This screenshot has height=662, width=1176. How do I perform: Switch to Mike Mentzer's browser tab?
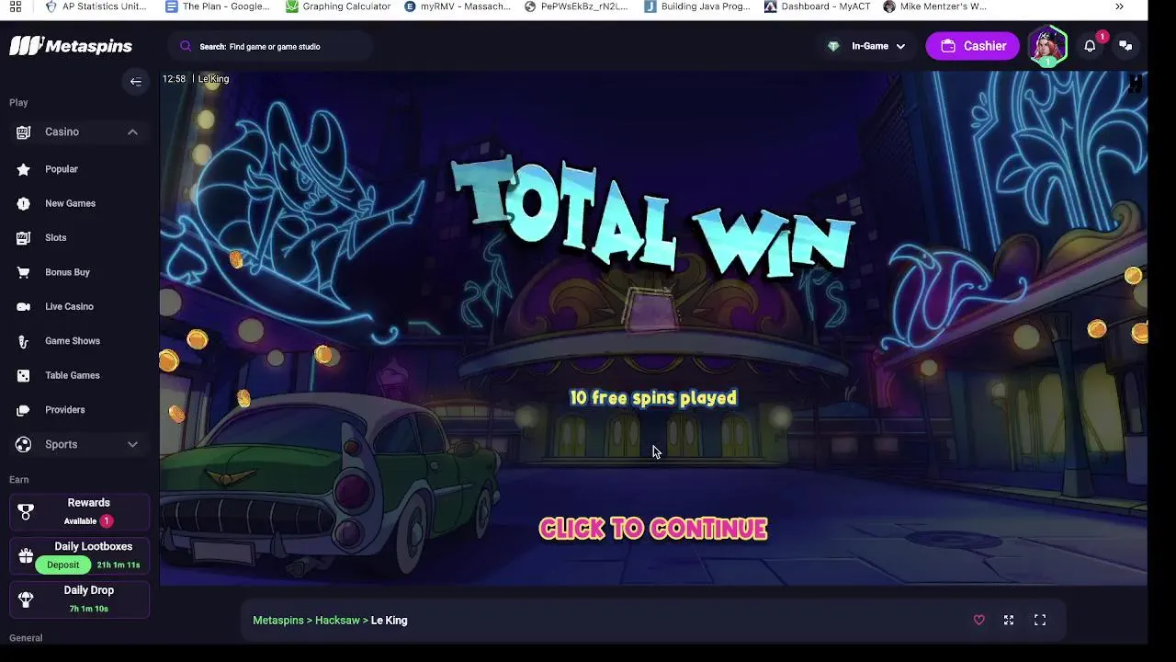click(x=935, y=6)
